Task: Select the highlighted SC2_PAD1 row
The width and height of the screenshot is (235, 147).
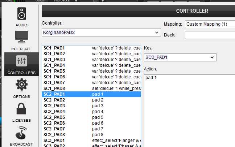Action: 91,94
